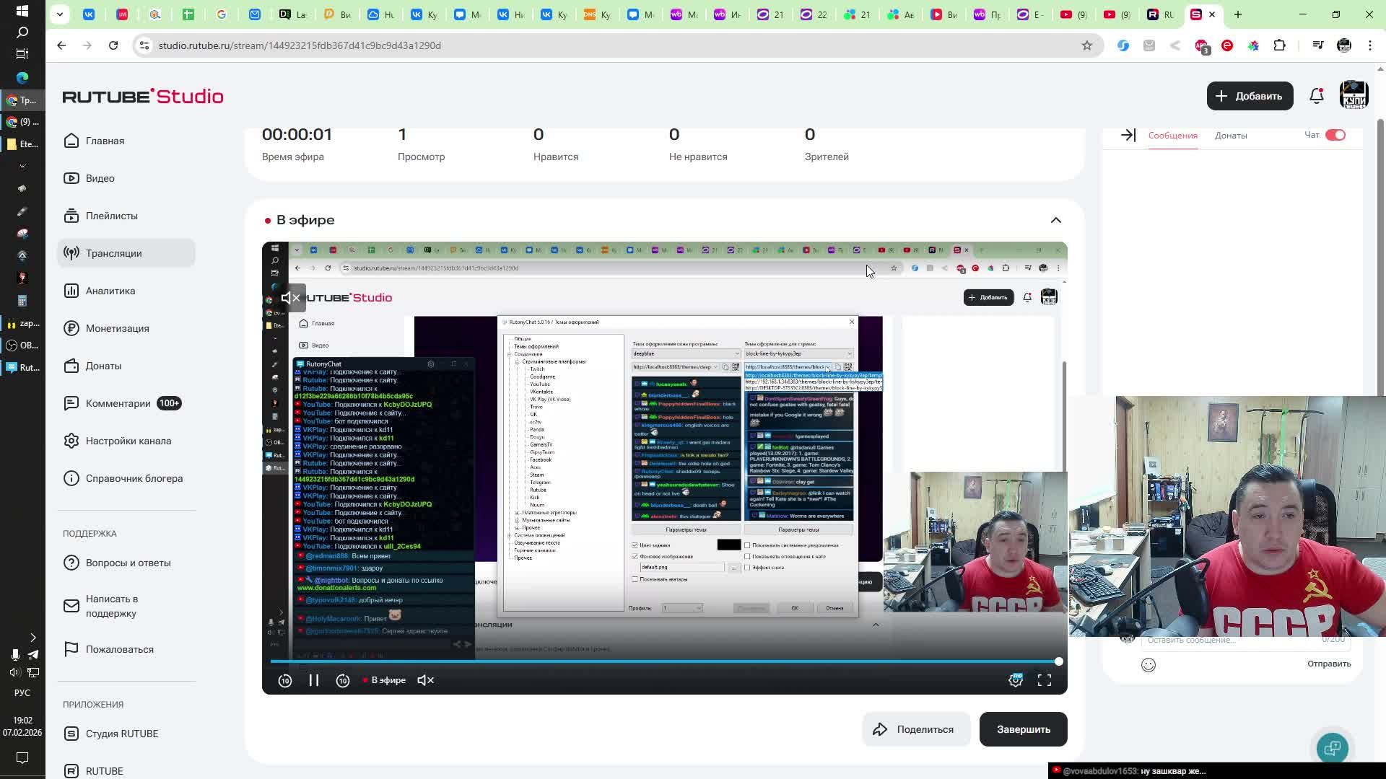Viewport: 1386px width, 779px height.
Task: Collapse the chat side panel
Action: pyautogui.click(x=1128, y=135)
